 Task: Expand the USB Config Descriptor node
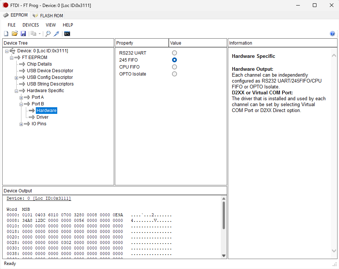click(16, 78)
